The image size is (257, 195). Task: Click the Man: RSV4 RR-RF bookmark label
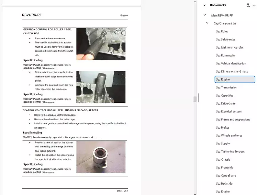[222, 15]
